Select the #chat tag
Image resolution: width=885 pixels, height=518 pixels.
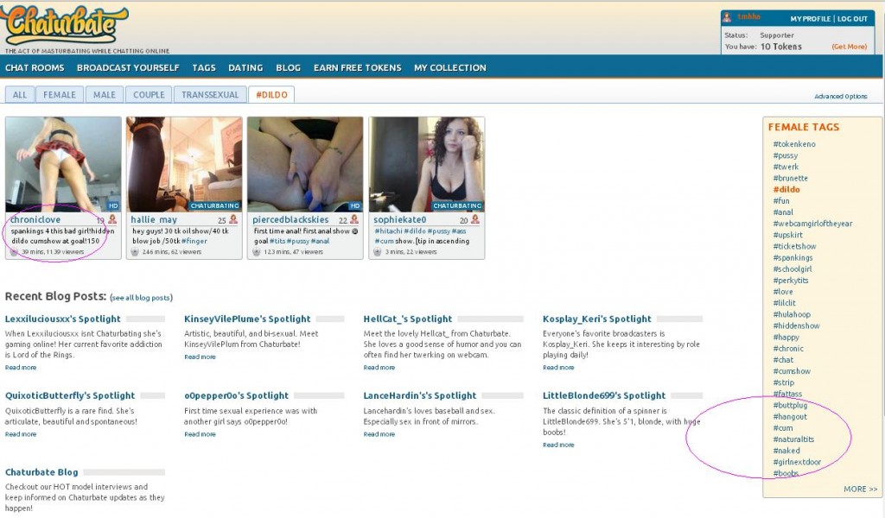click(x=783, y=360)
